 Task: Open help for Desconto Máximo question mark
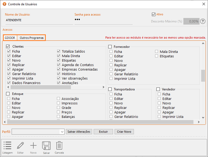203,21
